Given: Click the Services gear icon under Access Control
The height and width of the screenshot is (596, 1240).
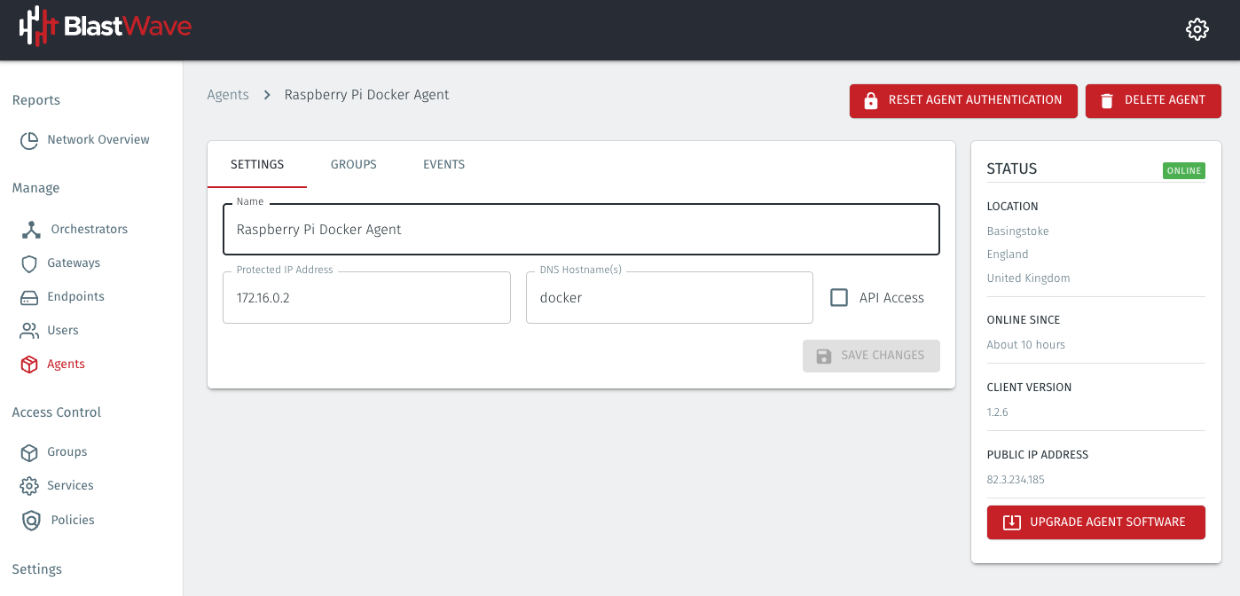Looking at the screenshot, I should [x=29, y=485].
